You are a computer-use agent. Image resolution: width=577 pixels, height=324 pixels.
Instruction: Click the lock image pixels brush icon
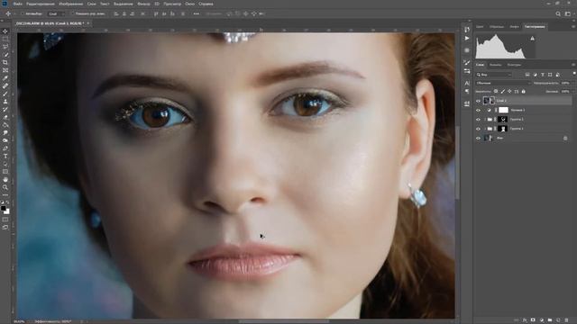click(x=503, y=91)
